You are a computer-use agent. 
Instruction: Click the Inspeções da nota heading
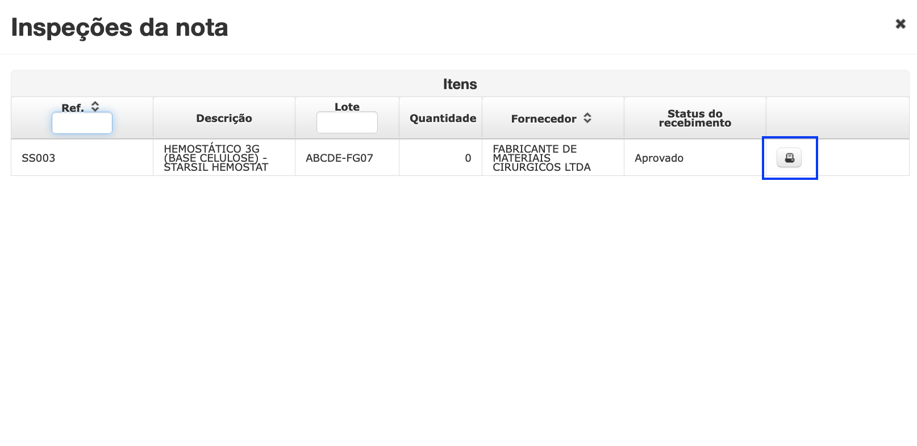(119, 27)
